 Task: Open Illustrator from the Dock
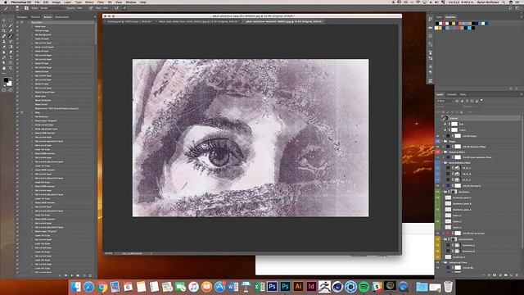298,287
